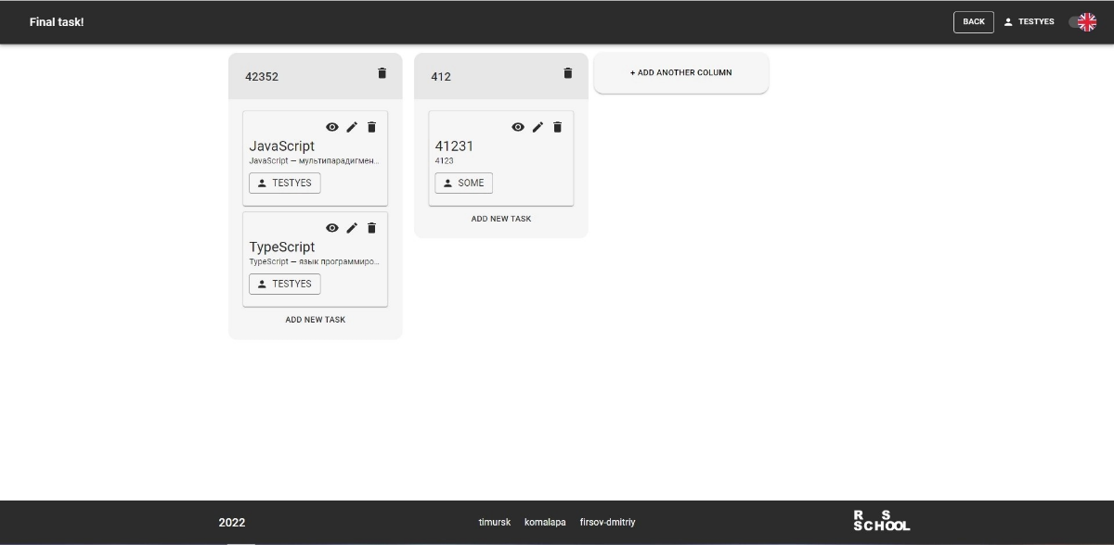
Task: Delete the 42352 column
Action: click(x=382, y=73)
